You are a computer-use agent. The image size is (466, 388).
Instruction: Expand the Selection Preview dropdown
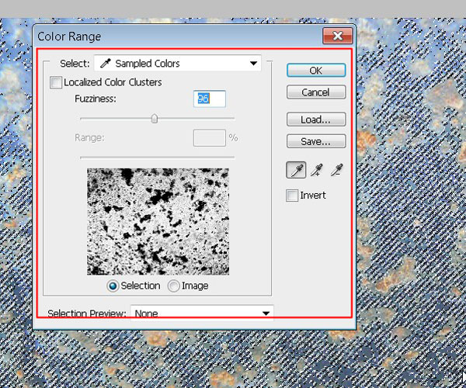pyautogui.click(x=202, y=313)
